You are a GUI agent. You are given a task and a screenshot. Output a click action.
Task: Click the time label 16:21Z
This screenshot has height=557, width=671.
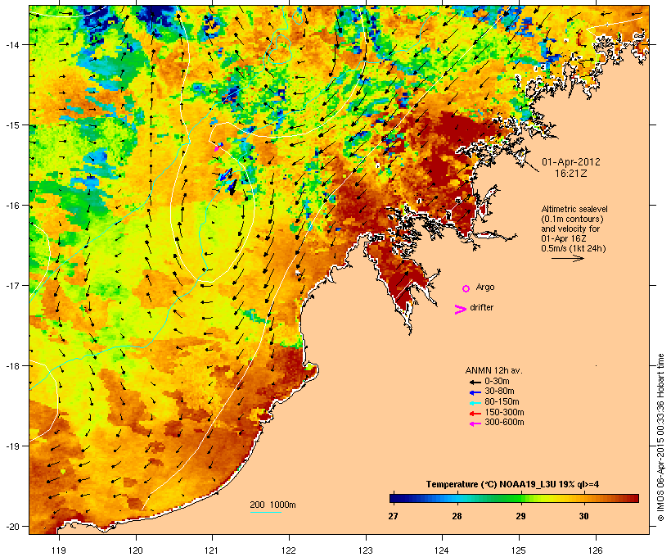tap(571, 174)
